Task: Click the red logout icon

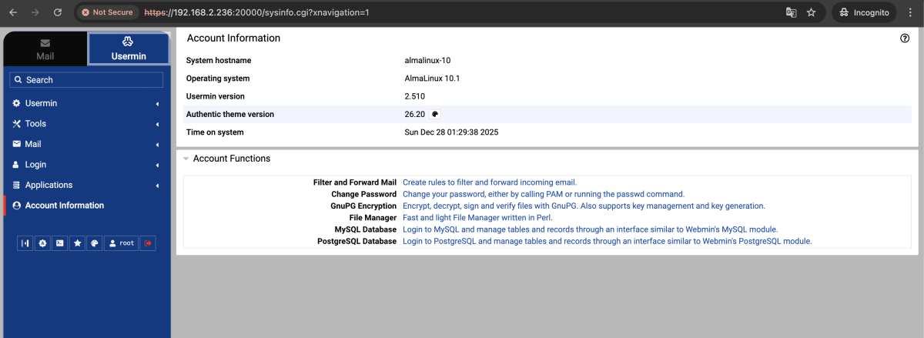Action: (149, 243)
